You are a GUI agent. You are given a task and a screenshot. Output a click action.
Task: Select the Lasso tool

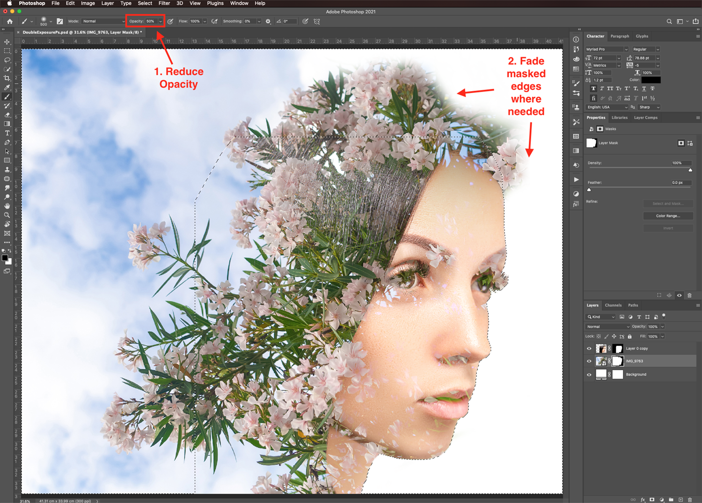point(7,60)
